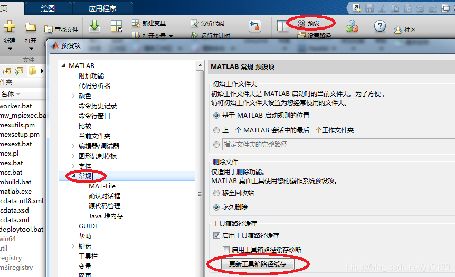Select last MATLAB session folder radio button
The width and height of the screenshot is (455, 277).
point(216,130)
